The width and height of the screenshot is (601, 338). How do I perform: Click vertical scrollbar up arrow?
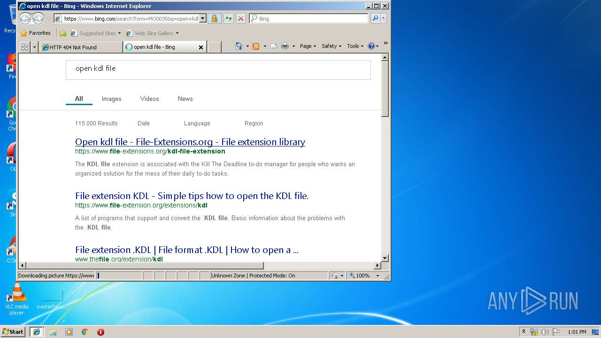385,57
